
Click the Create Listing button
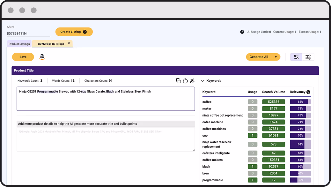click(74, 32)
